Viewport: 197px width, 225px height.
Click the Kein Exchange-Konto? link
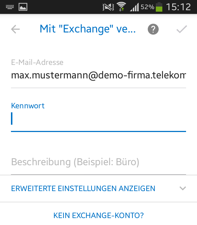(98, 216)
